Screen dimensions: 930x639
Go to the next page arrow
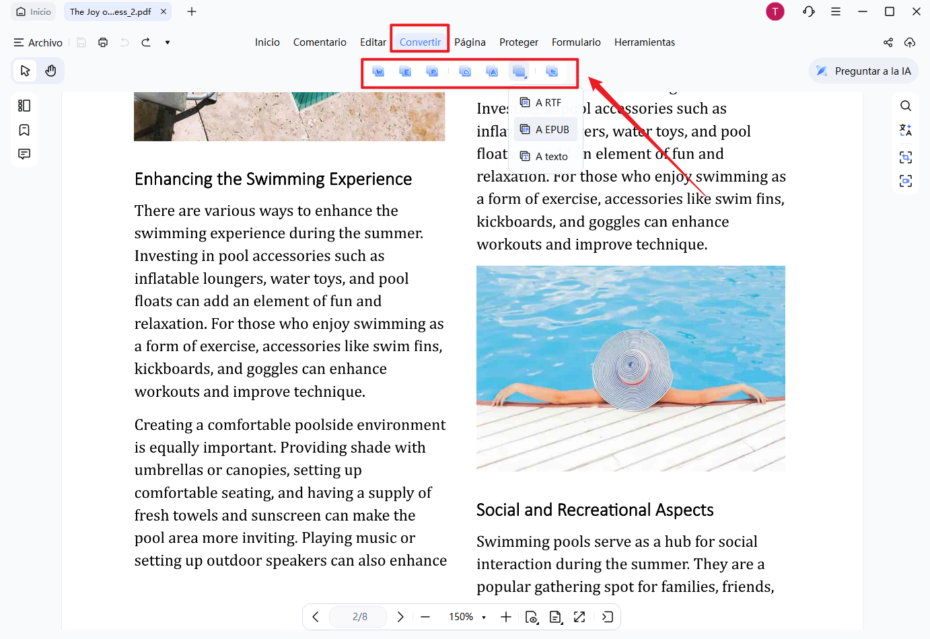tap(400, 617)
